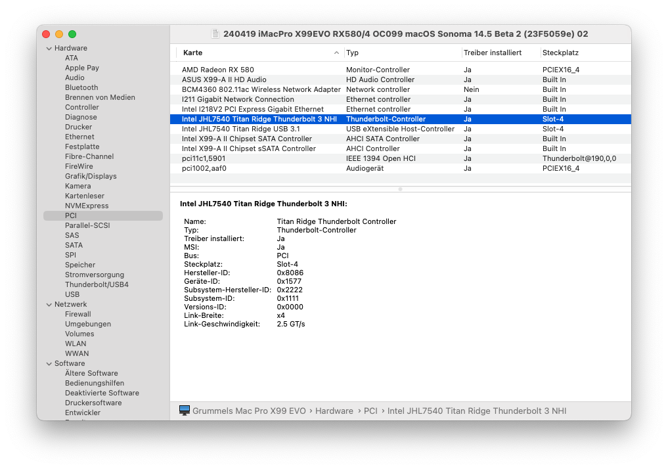Screen dimensions: 668x469
Task: Select ATA in the sidebar
Action: point(71,58)
